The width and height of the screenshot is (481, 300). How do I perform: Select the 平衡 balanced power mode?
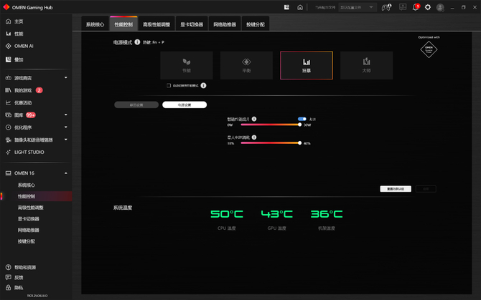click(x=246, y=65)
